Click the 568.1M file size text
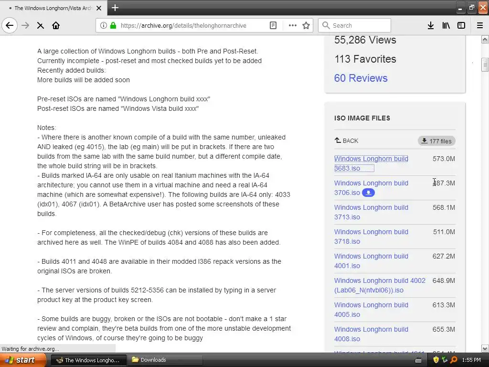Image resolution: width=489 pixels, height=367 pixels. pos(444,207)
